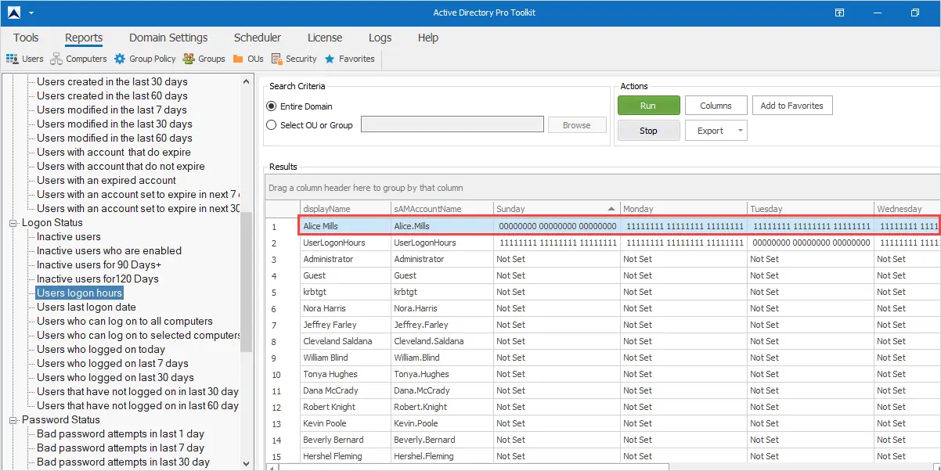Select the UserLogonHours display name cell
The height and width of the screenshot is (471, 941).
[345, 243]
